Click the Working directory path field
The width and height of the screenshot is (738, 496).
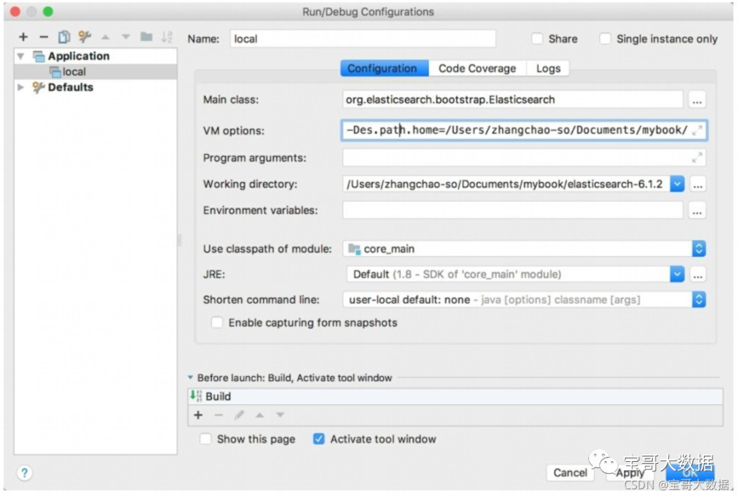pos(506,184)
